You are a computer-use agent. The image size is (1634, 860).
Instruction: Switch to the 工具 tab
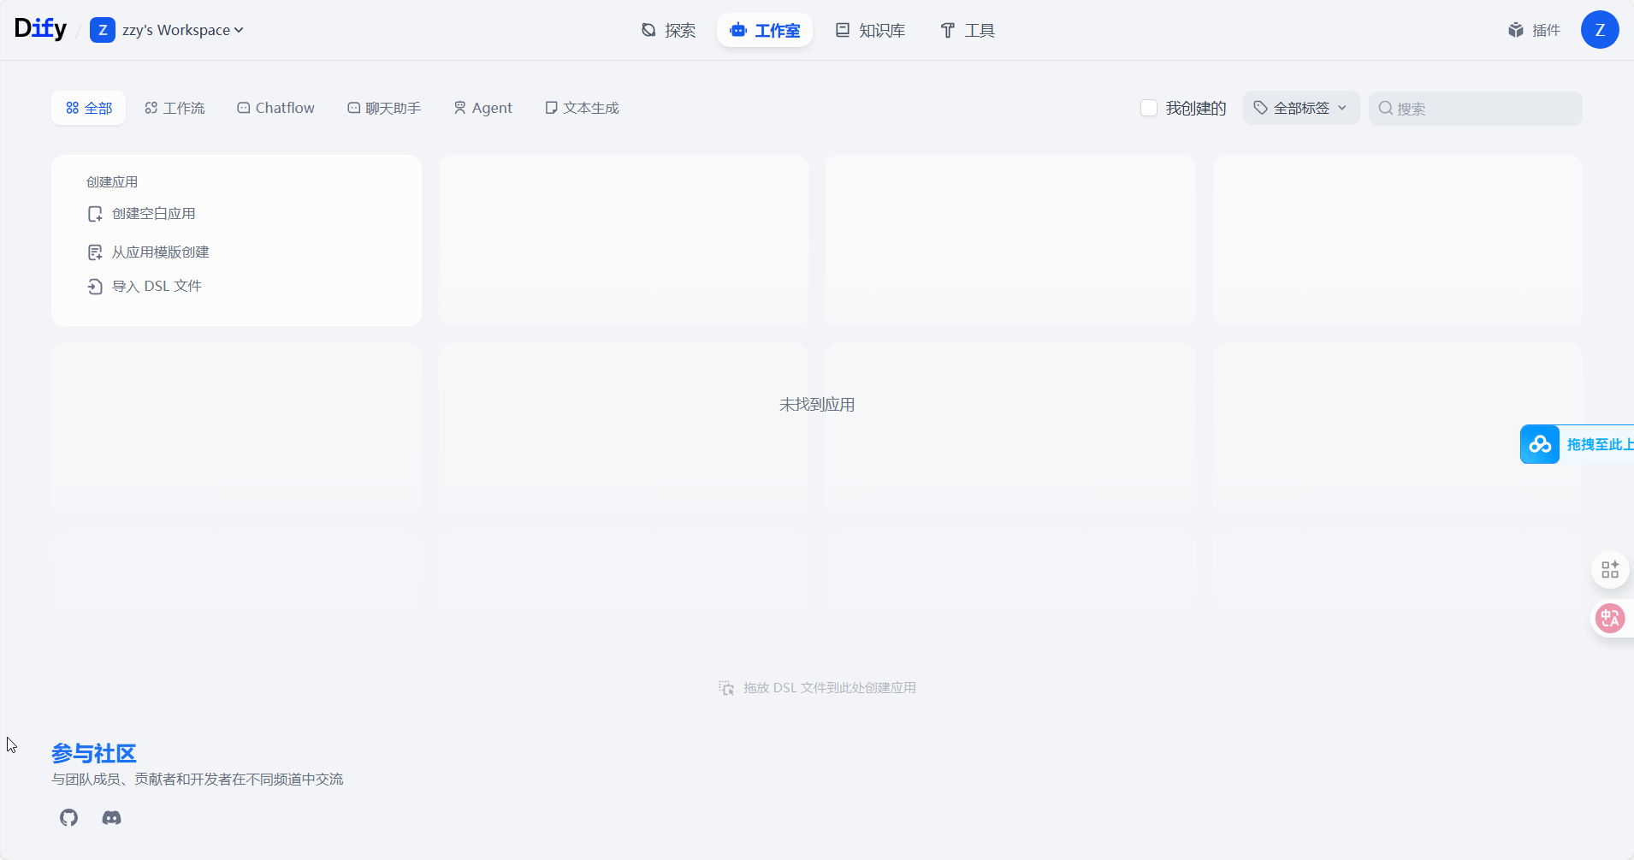coord(968,31)
